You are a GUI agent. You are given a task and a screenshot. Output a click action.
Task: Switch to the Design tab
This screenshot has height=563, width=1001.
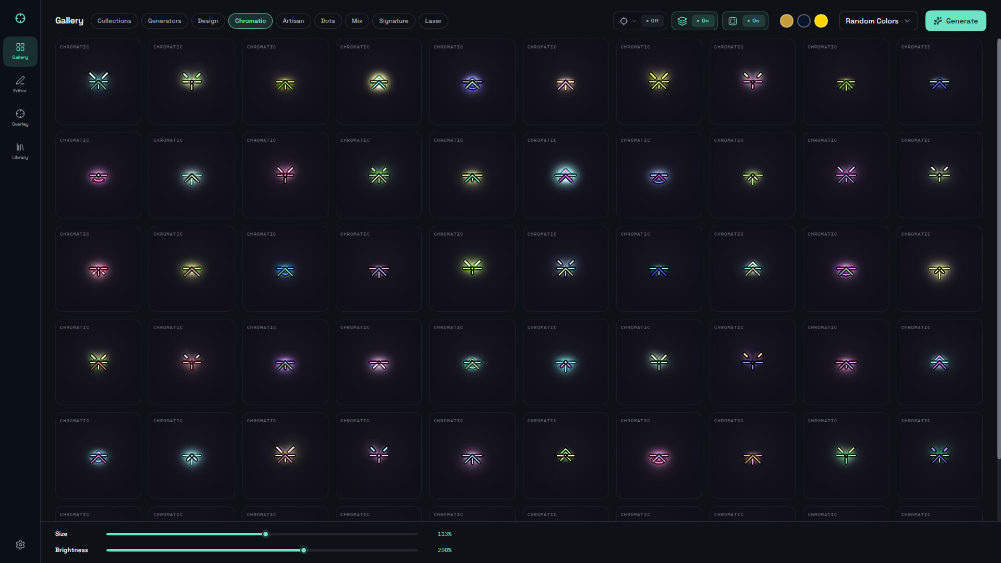pyautogui.click(x=208, y=21)
